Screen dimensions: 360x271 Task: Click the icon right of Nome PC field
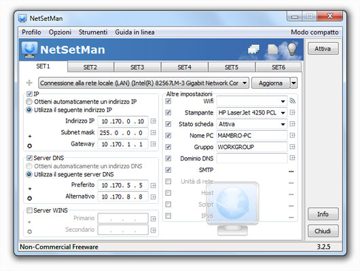pos(292,135)
